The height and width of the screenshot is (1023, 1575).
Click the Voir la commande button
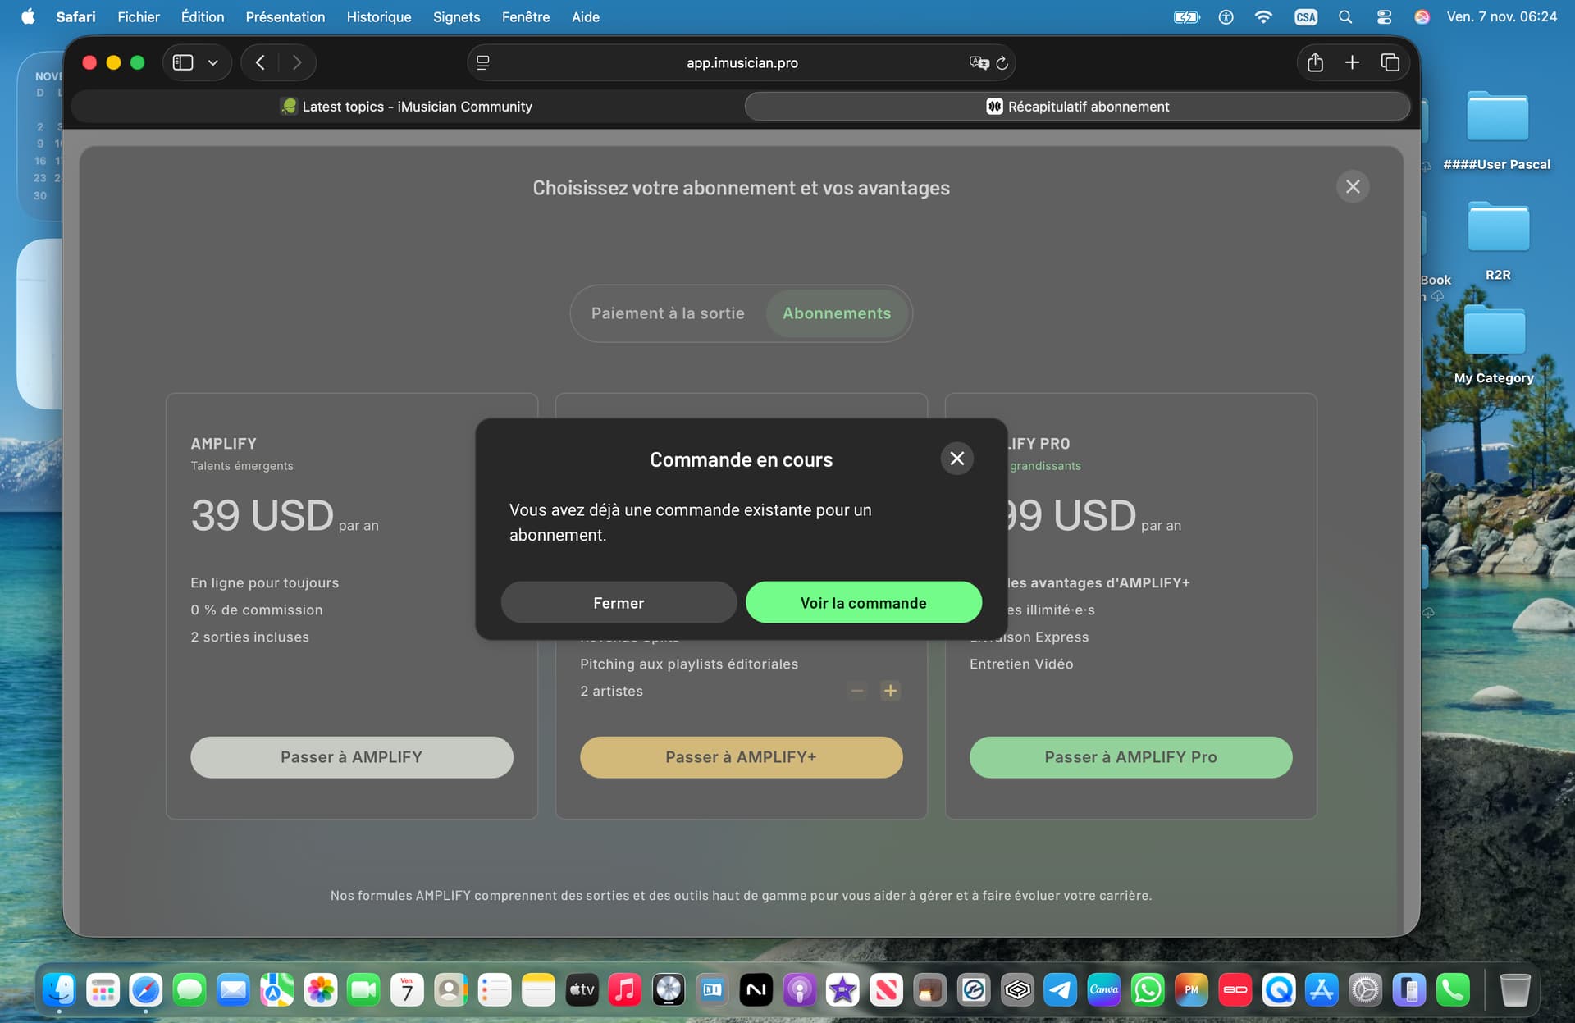[x=863, y=603]
